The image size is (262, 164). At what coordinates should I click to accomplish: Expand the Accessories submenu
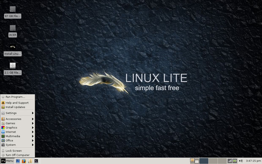tap(18, 119)
